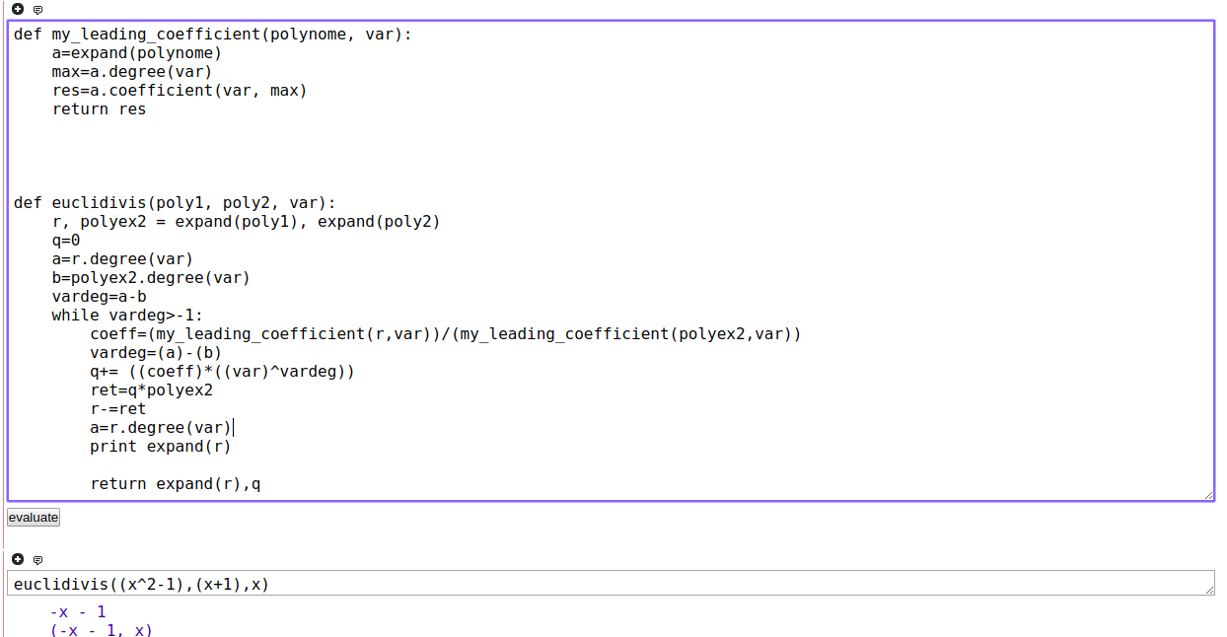This screenshot has height=637, width=1227.
Task: Click the plus icon above the euclidivis call cell
Action: coord(18,560)
